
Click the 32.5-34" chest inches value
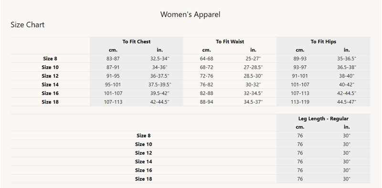(x=159, y=59)
